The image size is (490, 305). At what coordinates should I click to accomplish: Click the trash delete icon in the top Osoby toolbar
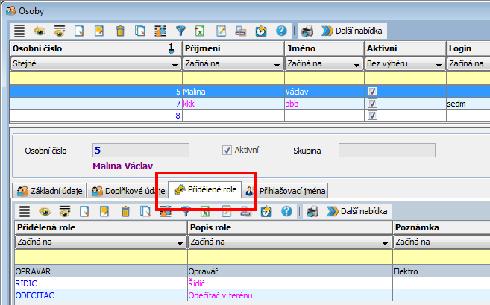coord(120,31)
